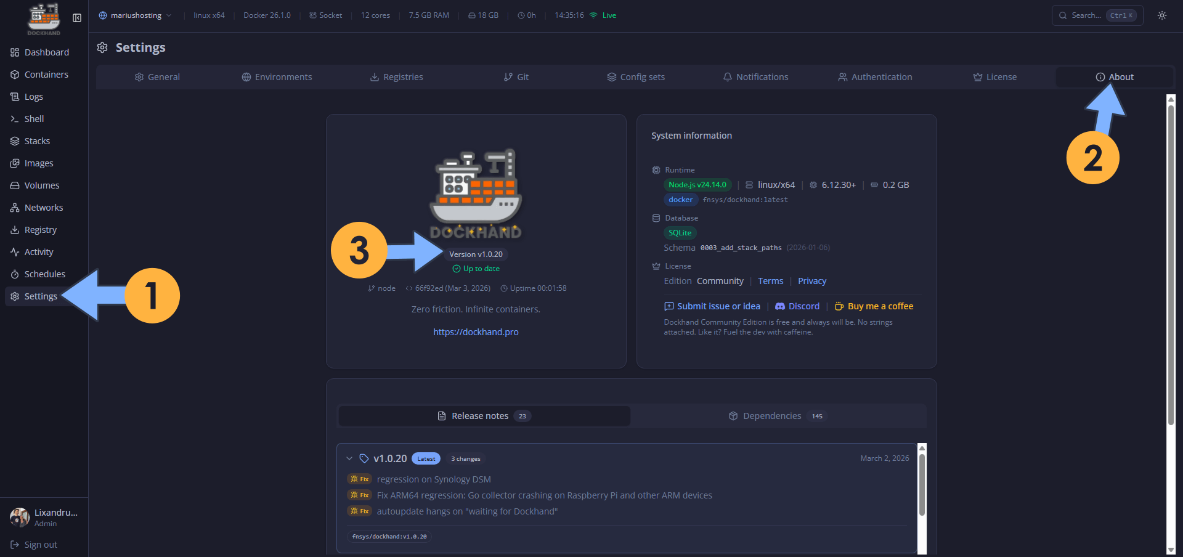This screenshot has height=557, width=1183.
Task: Open the https://dockhand.pro link
Action: [475, 331]
